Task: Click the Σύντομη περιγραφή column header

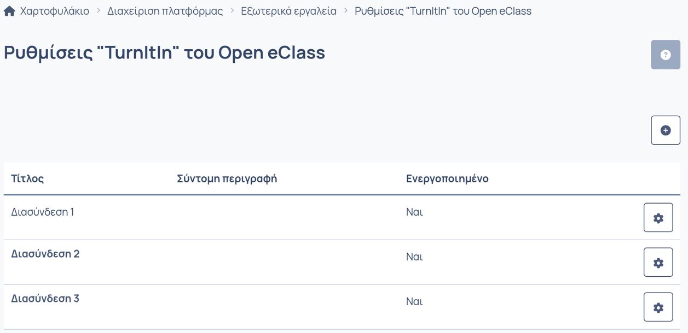Action: click(227, 179)
